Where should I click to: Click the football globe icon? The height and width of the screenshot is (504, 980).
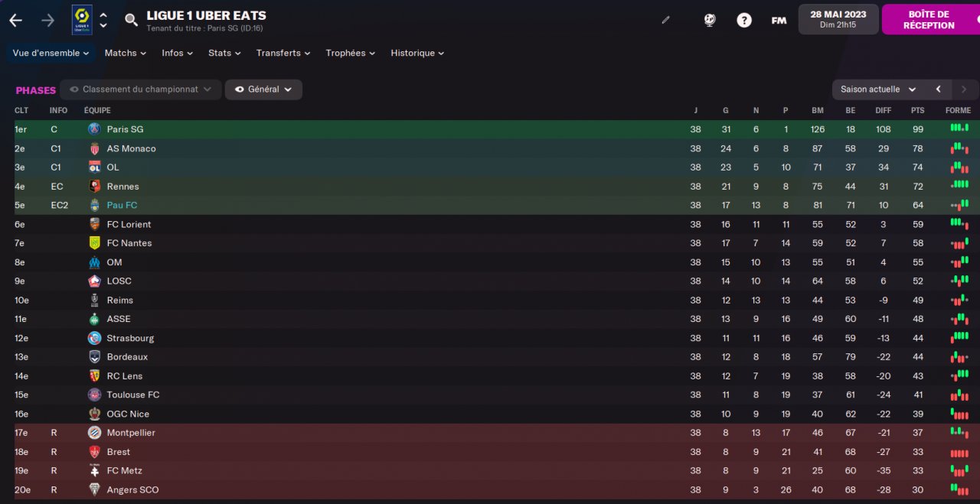pyautogui.click(x=710, y=20)
